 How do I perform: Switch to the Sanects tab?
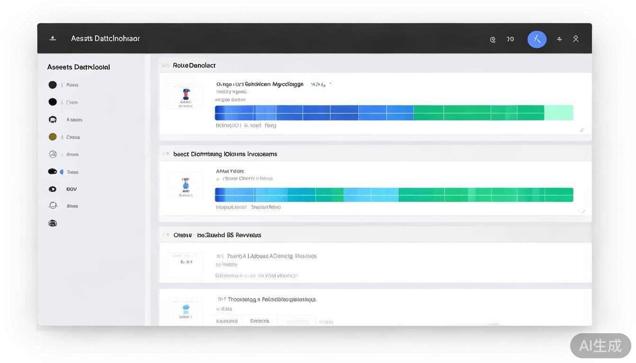point(259,321)
